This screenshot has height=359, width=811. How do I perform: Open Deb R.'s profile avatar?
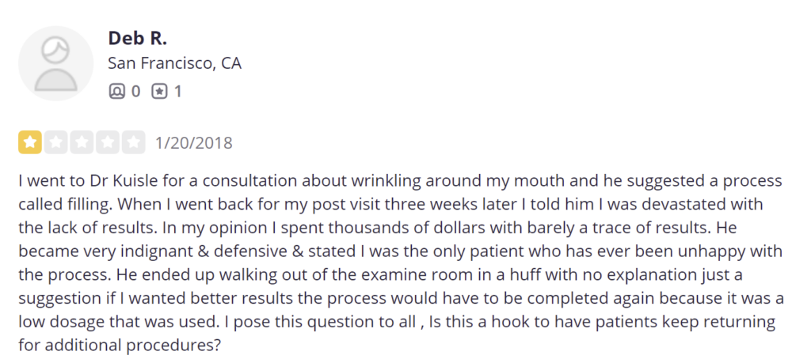[x=56, y=63]
